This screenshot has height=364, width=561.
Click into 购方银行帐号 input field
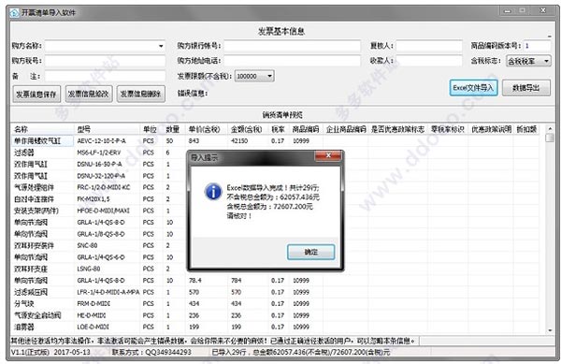(292, 46)
